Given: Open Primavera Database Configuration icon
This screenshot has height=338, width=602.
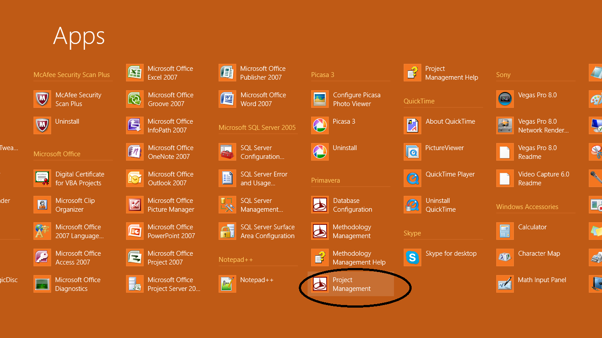Looking at the screenshot, I should [x=320, y=205].
